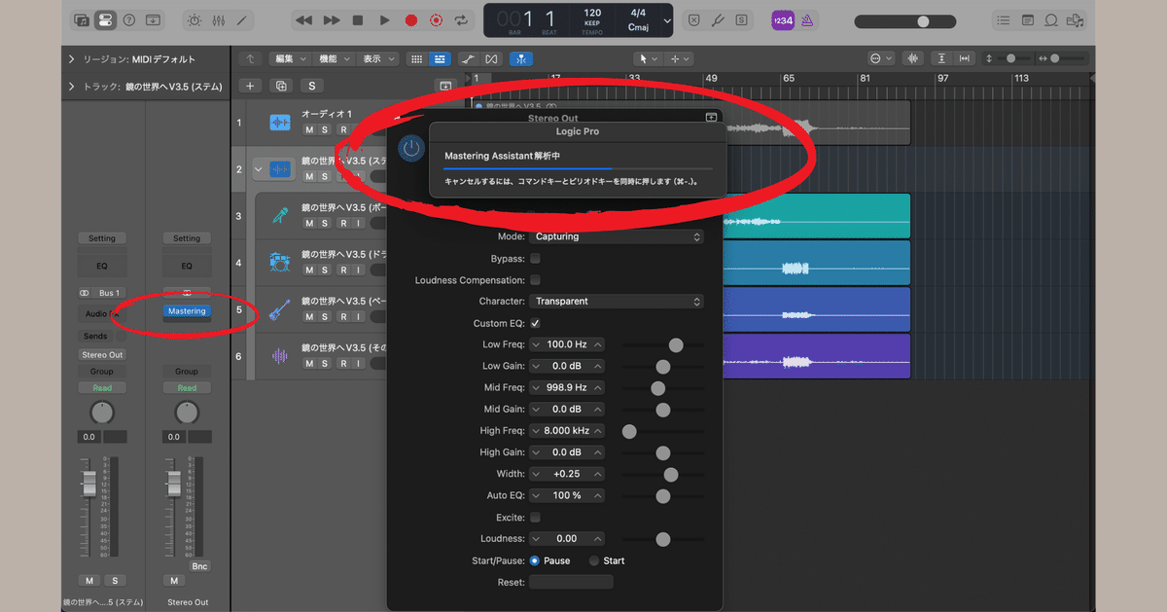Viewport: 1167px width, 612px height.
Task: Open the Editors pencil icon
Action: click(241, 19)
